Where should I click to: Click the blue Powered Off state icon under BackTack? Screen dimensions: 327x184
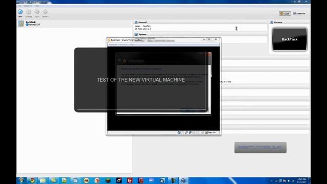pyautogui.click(x=27, y=25)
